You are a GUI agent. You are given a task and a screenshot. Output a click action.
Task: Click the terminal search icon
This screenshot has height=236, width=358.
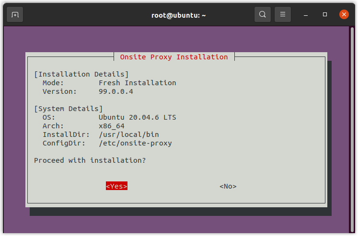(262, 14)
